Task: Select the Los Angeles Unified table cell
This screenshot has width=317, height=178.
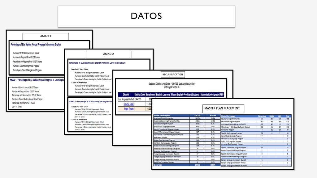Action: pos(126,99)
